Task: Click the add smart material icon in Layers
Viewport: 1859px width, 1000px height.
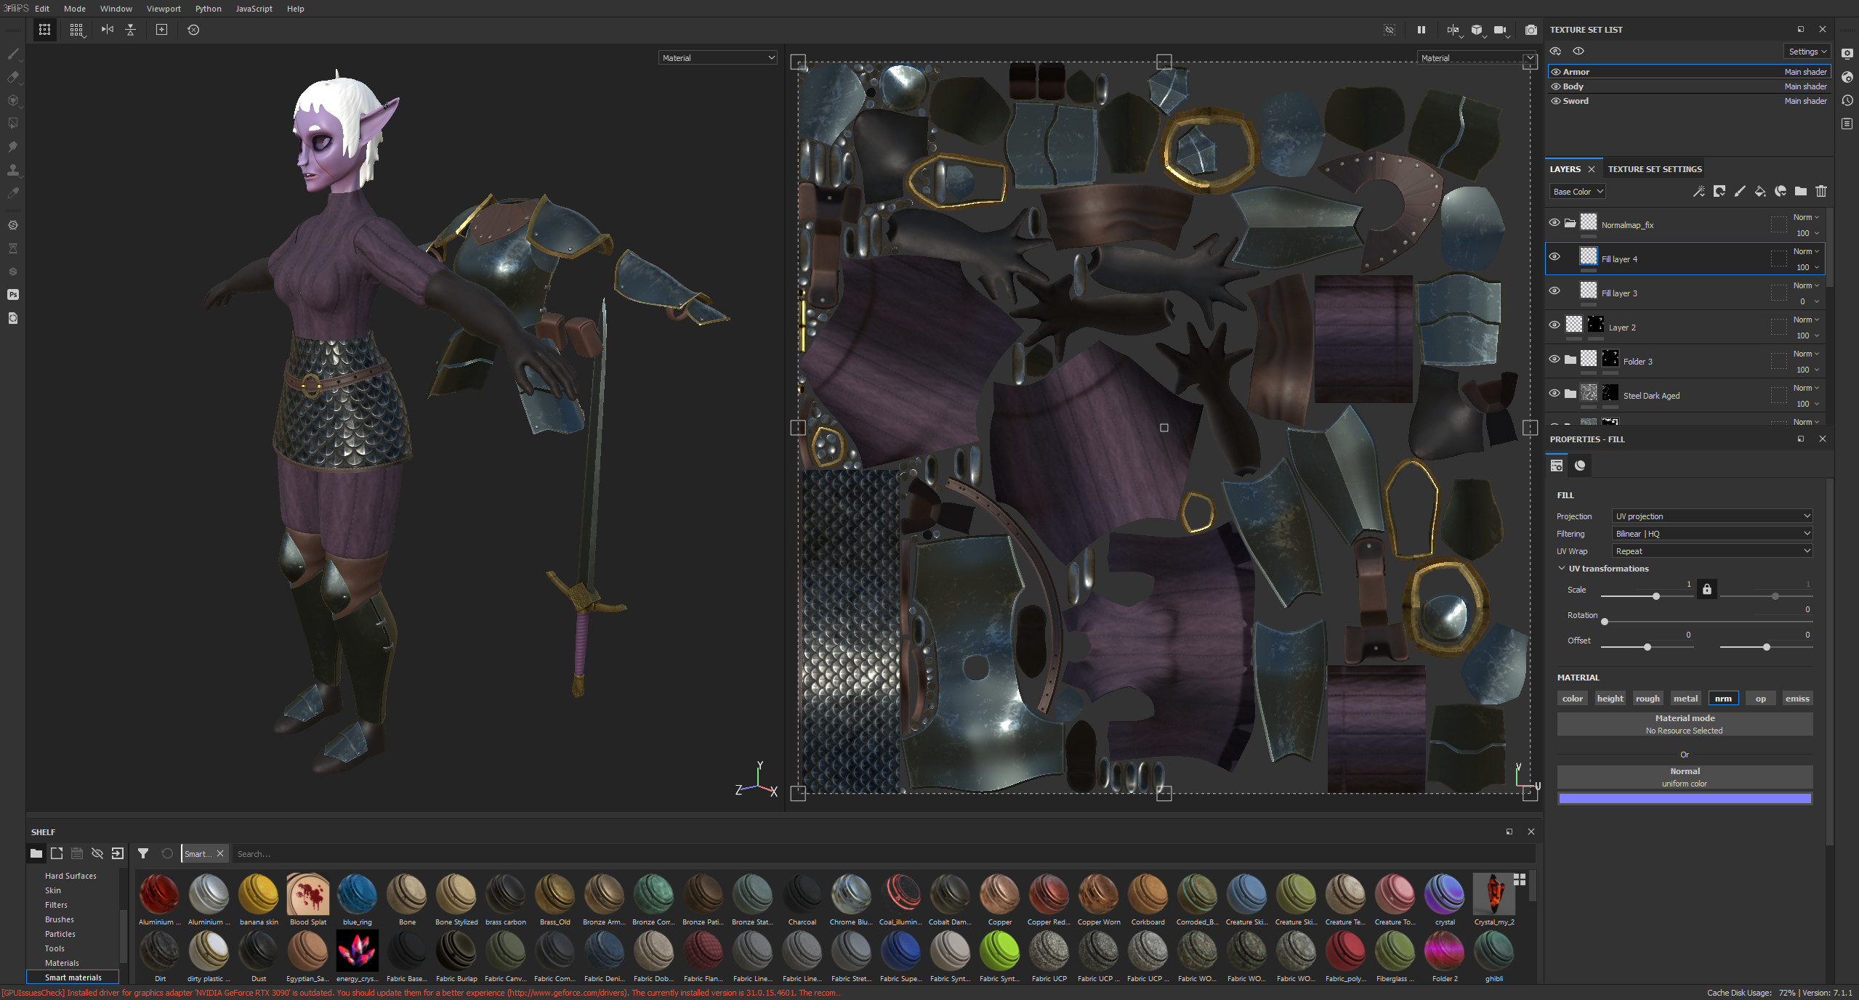Action: click(1780, 192)
